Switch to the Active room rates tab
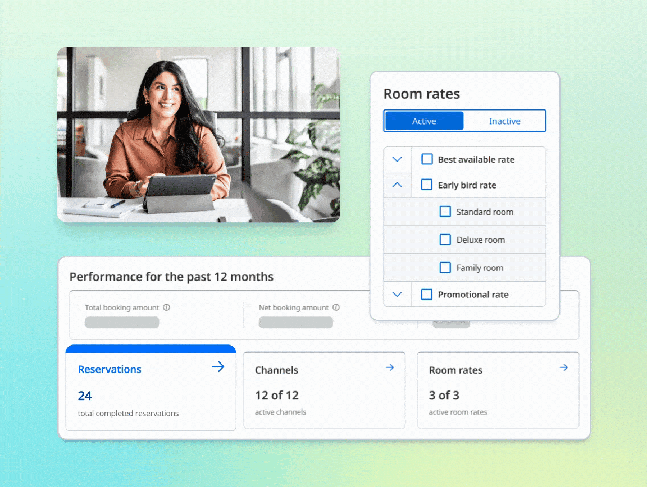 coord(424,121)
